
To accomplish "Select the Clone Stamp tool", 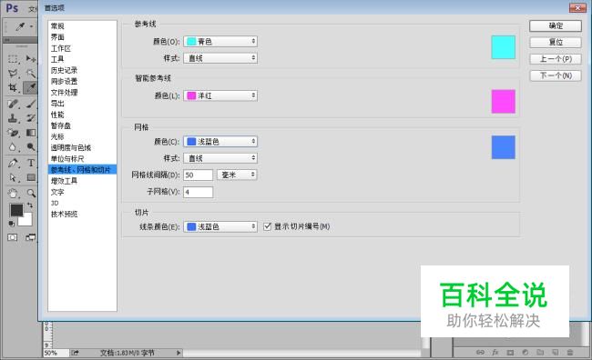I will (x=13, y=118).
